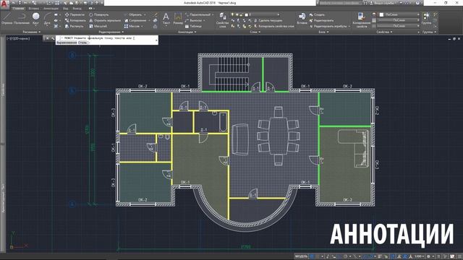Toggle annotation visibility in status bar

tap(399, 256)
